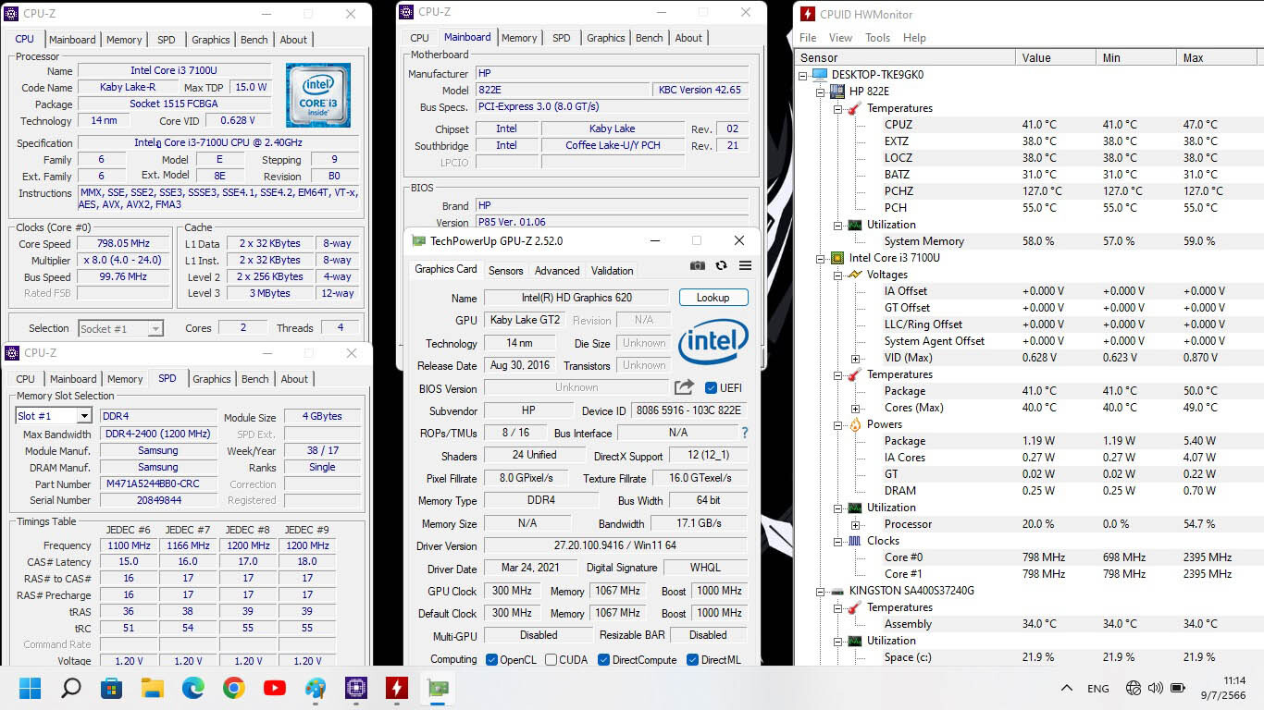Click the Bus Interface question mark icon
1264x710 pixels.
pos(744,433)
